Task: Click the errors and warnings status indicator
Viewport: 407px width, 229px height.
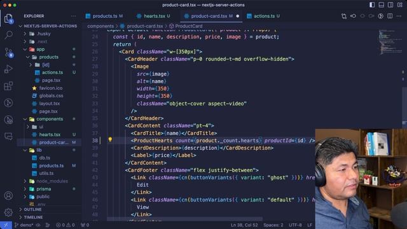Action: (66, 225)
